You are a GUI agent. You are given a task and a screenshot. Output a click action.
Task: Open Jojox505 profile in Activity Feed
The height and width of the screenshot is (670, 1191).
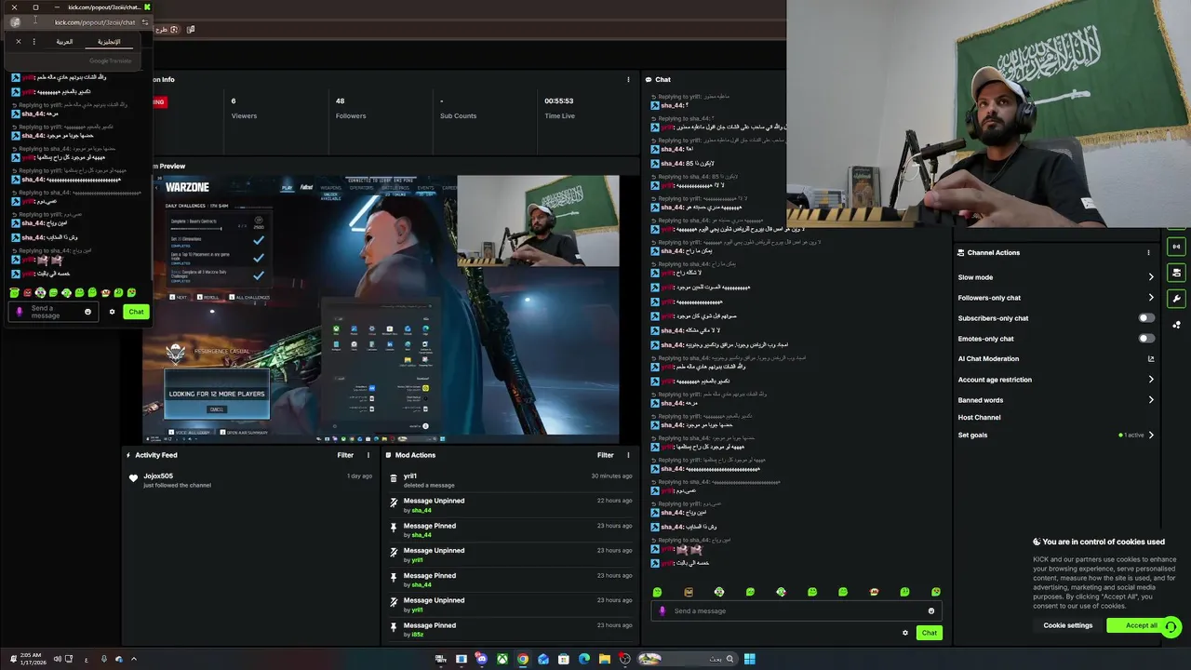(158, 476)
